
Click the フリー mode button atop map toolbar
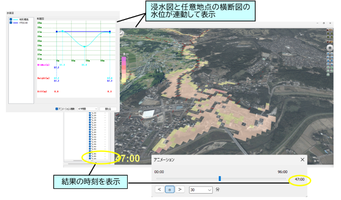click(x=330, y=30)
